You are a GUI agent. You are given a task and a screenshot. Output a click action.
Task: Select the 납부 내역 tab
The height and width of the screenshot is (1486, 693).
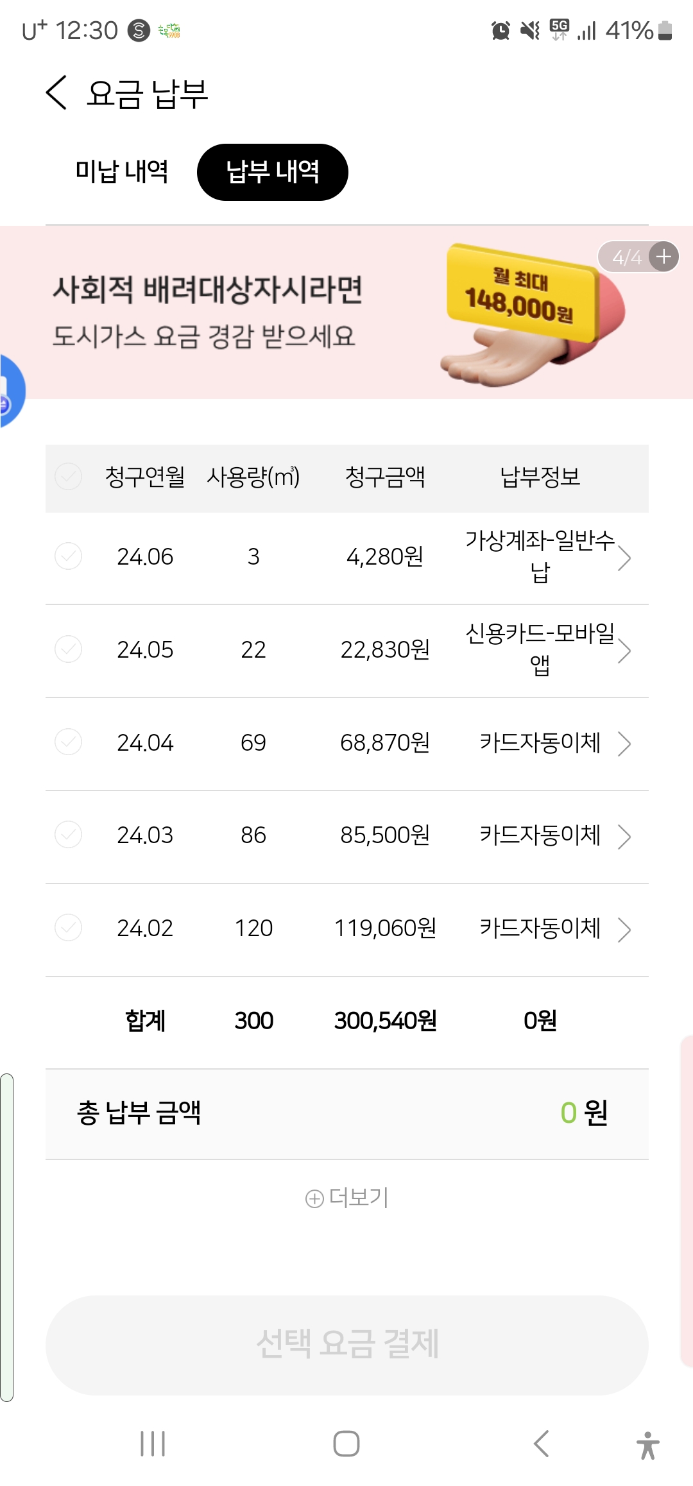273,172
